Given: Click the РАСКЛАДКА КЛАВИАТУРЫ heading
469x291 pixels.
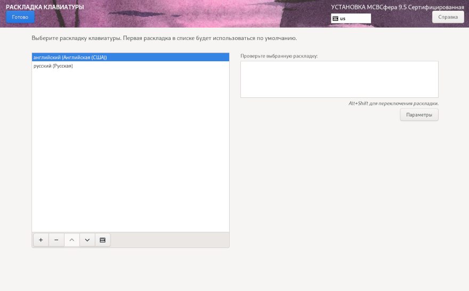Looking at the screenshot, I should click(x=45, y=7).
